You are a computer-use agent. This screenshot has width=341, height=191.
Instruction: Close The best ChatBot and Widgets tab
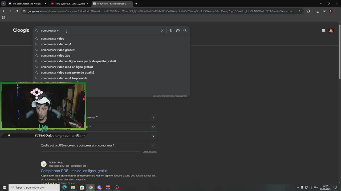(x=45, y=4)
